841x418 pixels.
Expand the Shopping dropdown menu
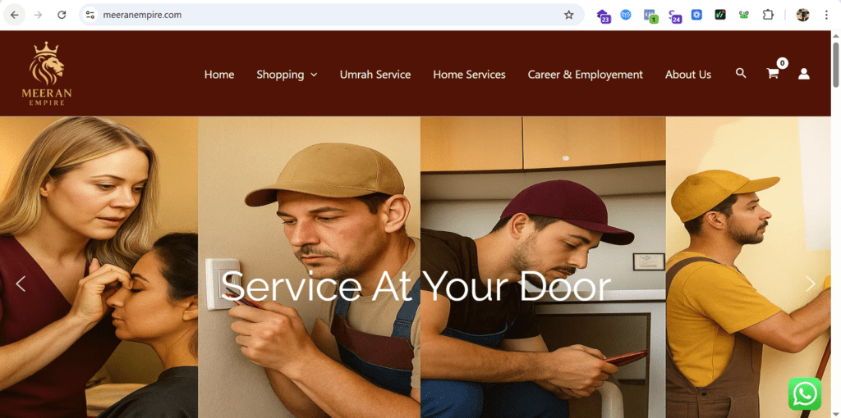click(287, 75)
